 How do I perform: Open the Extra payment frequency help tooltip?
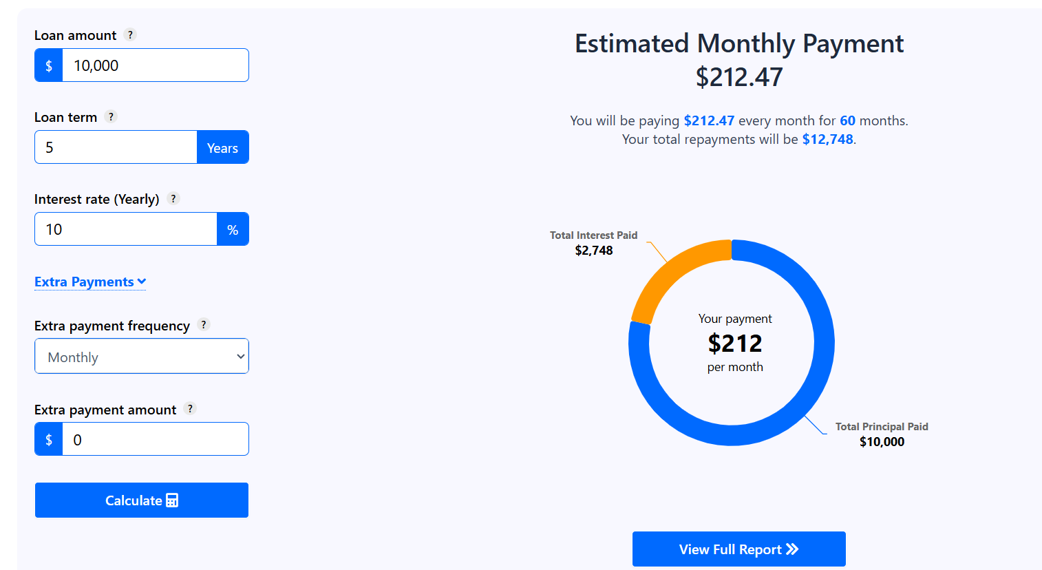pos(204,324)
